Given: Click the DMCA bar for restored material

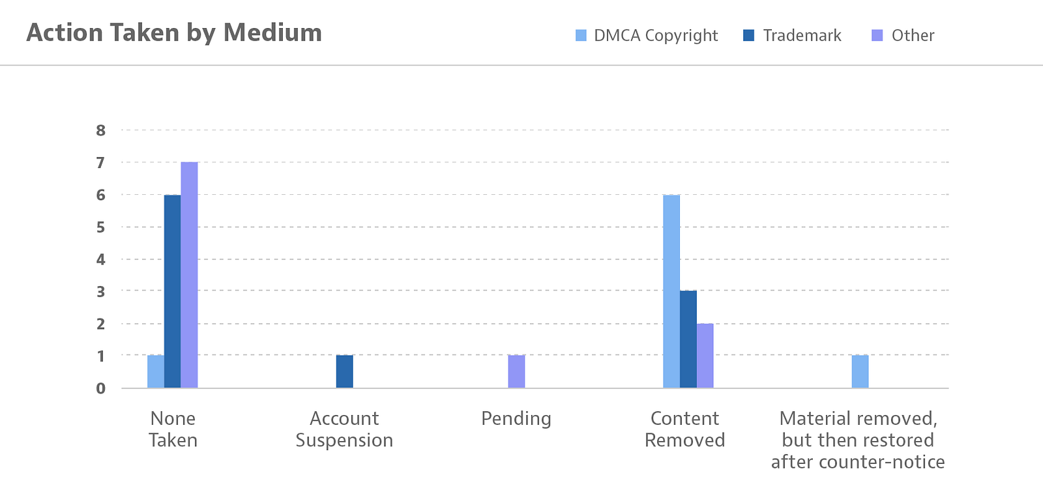Looking at the screenshot, I should (x=860, y=371).
